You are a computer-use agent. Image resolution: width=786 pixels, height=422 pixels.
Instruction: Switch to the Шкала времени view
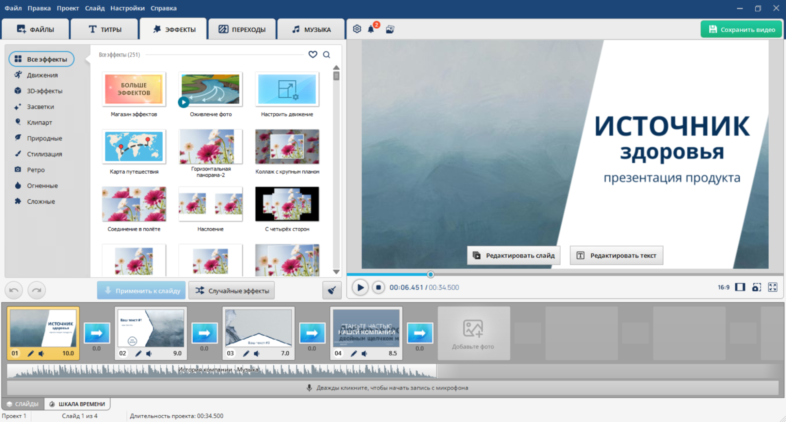point(77,404)
